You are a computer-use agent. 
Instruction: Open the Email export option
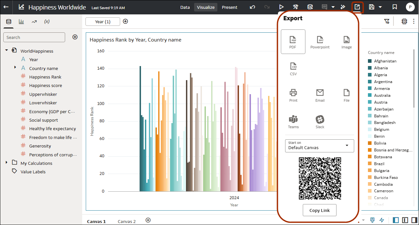pyautogui.click(x=319, y=95)
